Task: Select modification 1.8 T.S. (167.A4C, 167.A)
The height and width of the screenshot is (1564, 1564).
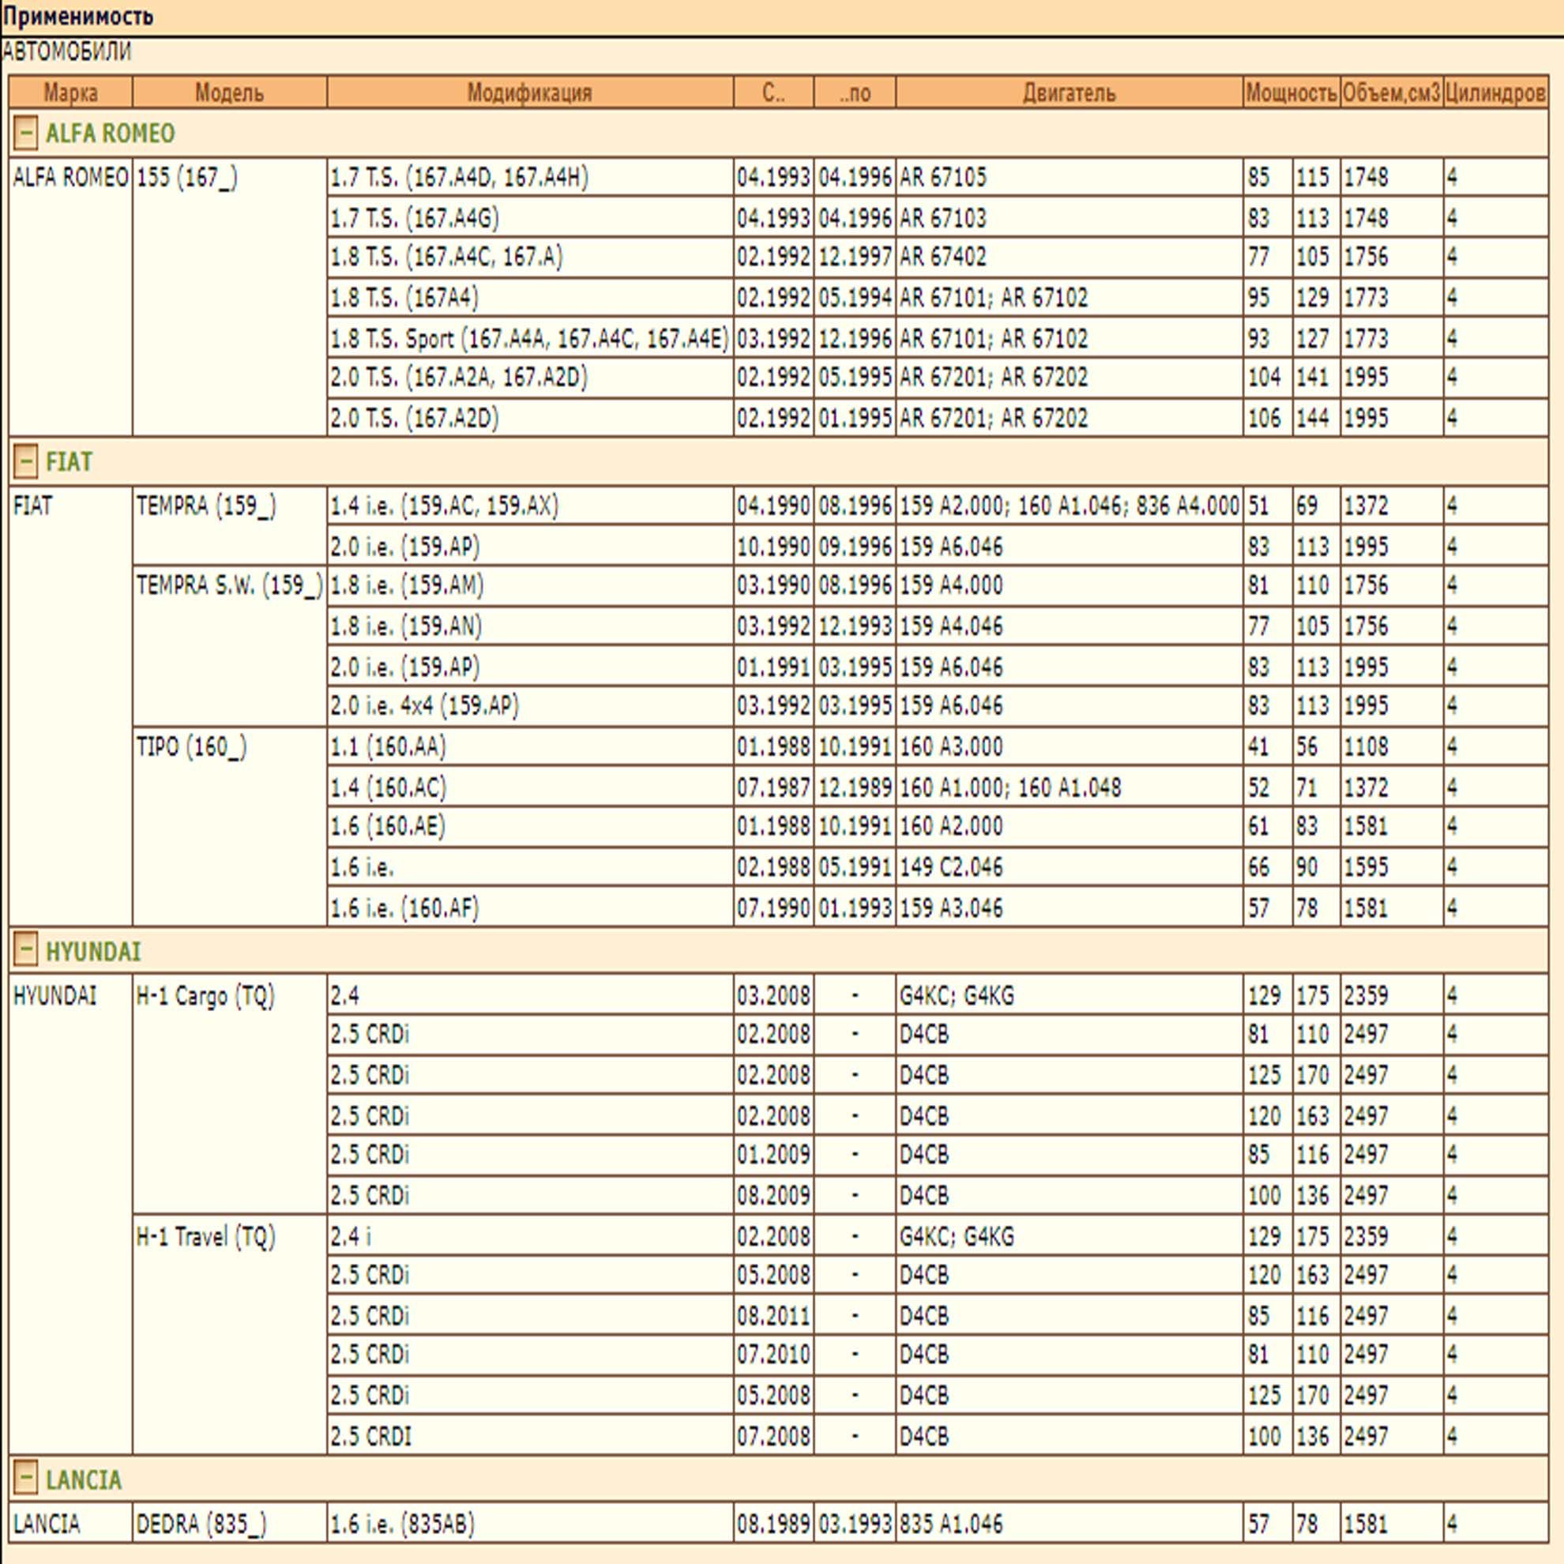Action: click(447, 258)
